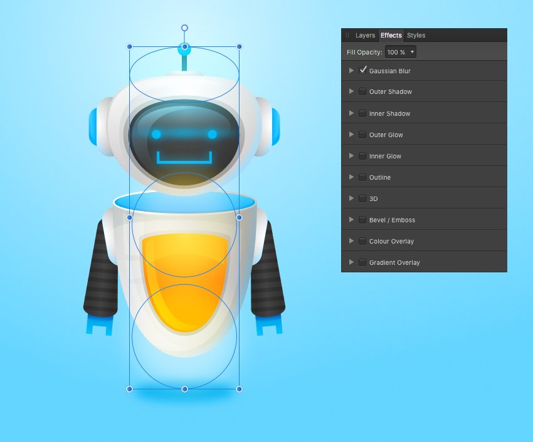The image size is (533, 442).
Task: Enable the Outline effect checkbox
Action: click(362, 177)
